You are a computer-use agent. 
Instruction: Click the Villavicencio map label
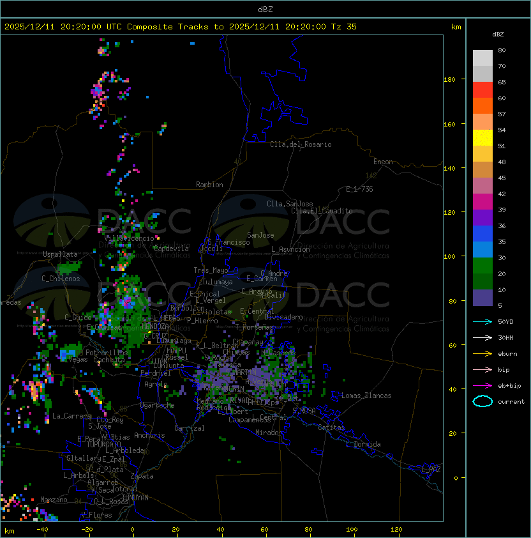click(x=129, y=238)
